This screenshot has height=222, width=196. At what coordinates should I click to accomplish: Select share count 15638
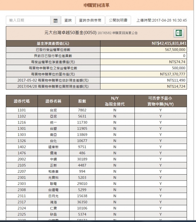(82, 196)
